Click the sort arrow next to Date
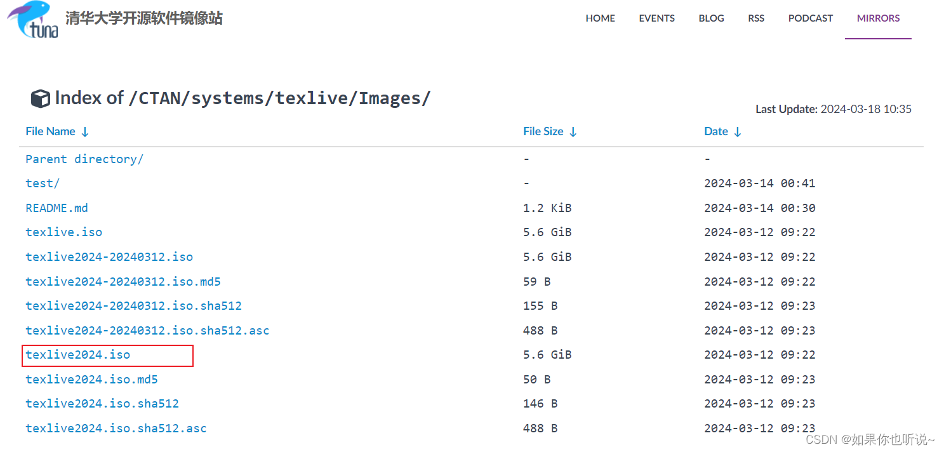Screen dimensions: 944x452 point(738,131)
